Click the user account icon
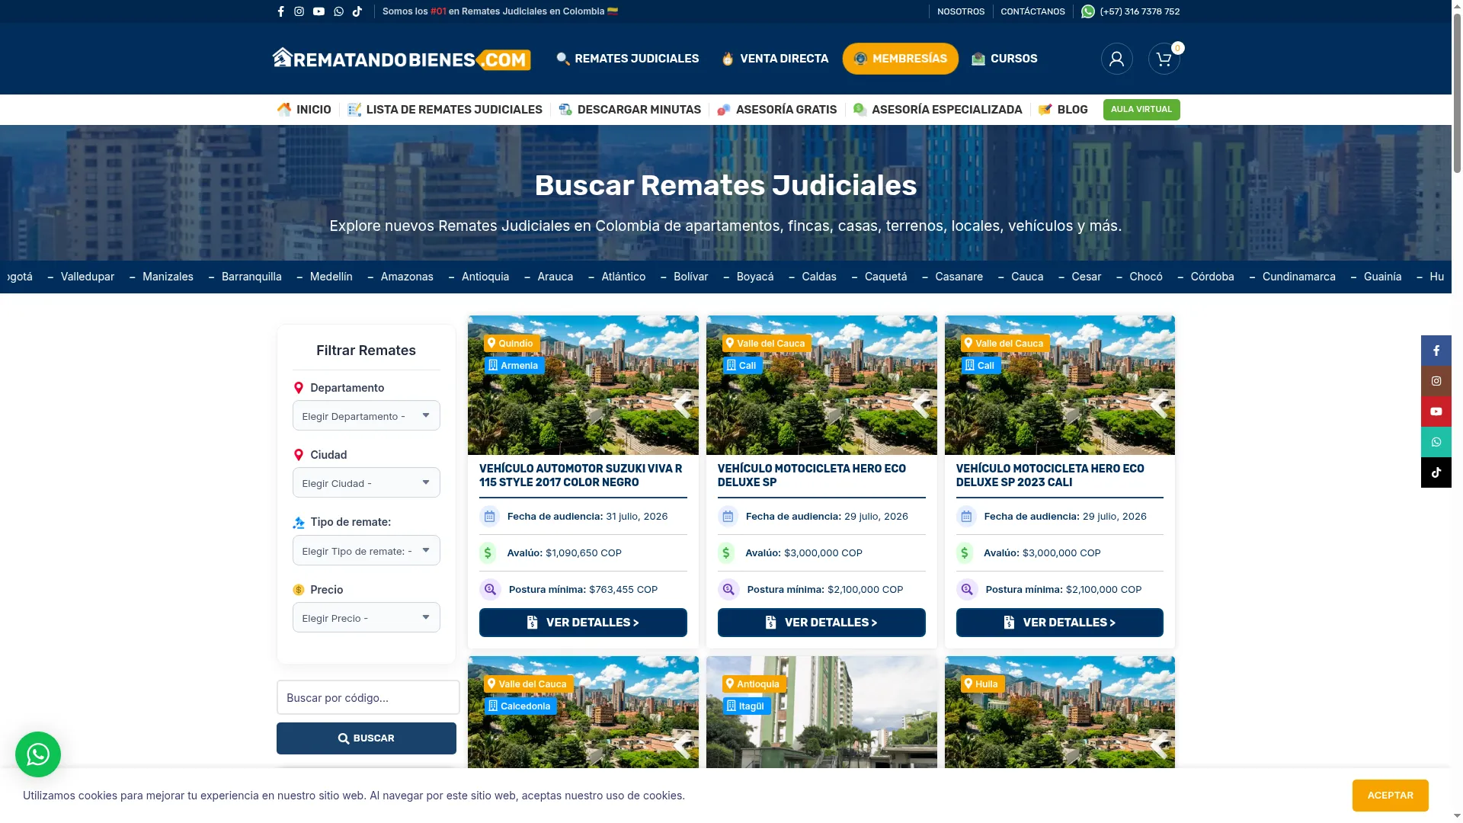 pos(1116,59)
